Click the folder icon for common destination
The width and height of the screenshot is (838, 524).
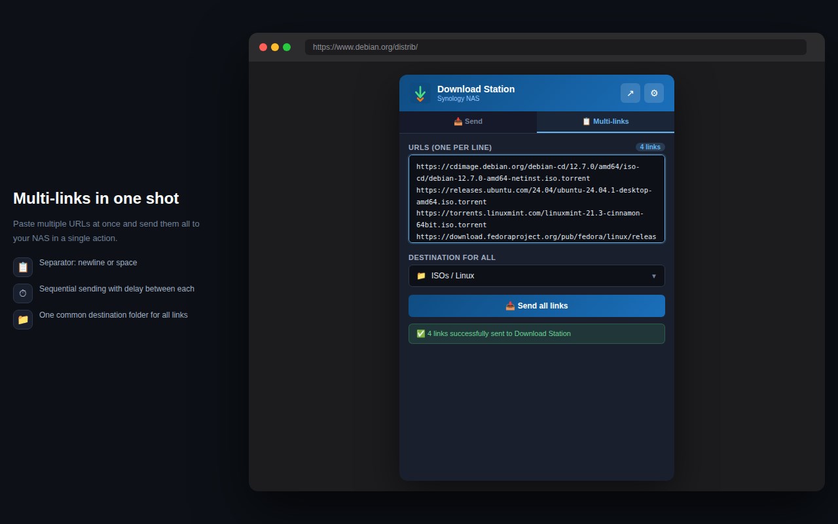(23, 320)
